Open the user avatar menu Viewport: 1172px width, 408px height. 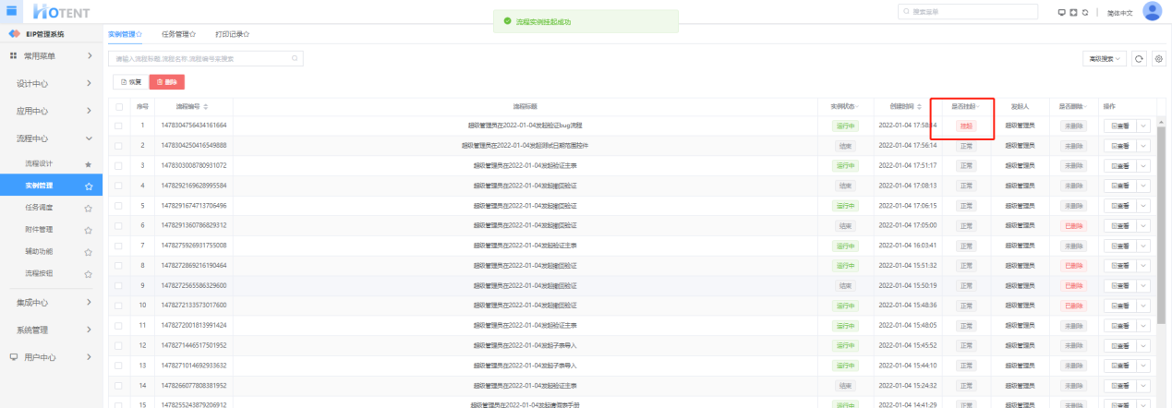1152,11
